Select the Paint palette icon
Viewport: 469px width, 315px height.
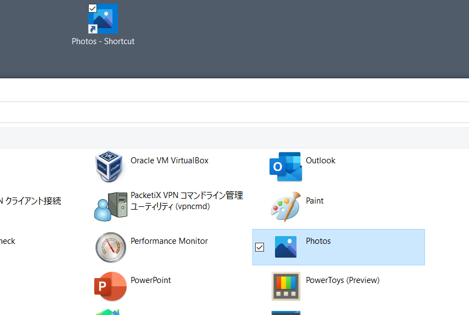285,207
